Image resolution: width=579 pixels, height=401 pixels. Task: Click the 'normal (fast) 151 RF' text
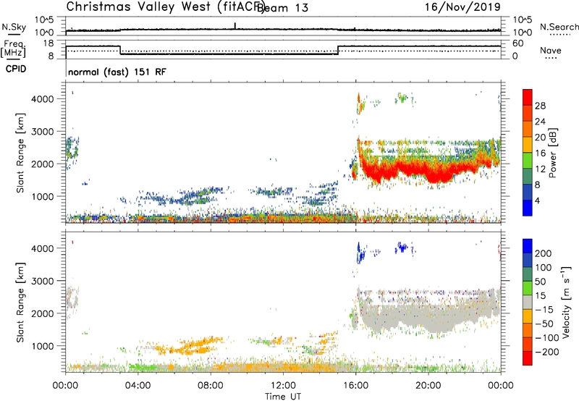(x=117, y=72)
